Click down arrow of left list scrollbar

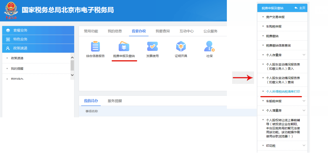[72, 75]
